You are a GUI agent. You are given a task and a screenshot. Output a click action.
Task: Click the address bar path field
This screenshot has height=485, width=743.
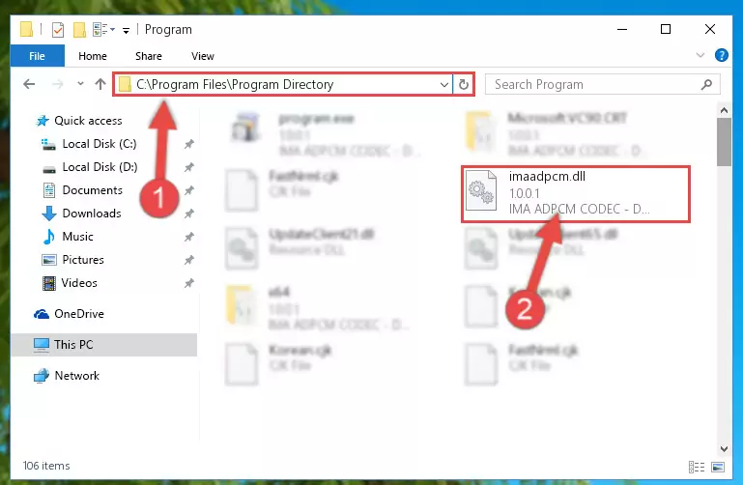tap(283, 84)
